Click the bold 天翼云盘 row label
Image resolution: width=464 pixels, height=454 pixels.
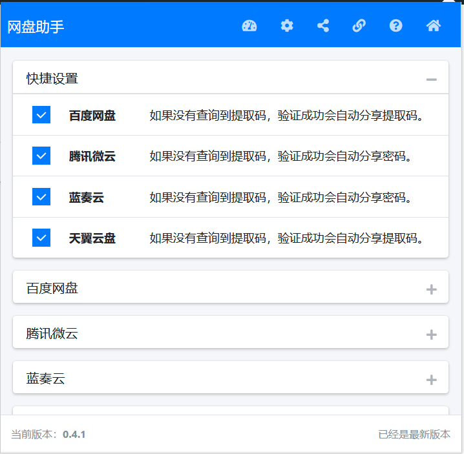point(92,238)
